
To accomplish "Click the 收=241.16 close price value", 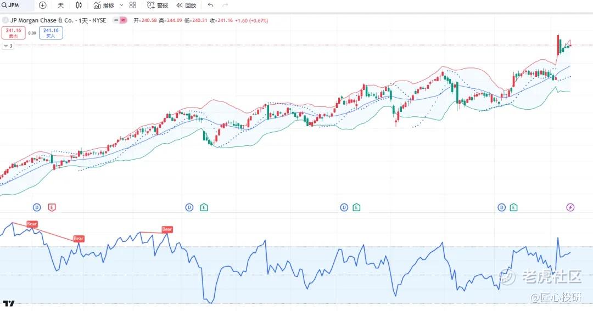I will pos(221,20).
